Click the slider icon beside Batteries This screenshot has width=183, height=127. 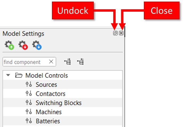[29, 121]
